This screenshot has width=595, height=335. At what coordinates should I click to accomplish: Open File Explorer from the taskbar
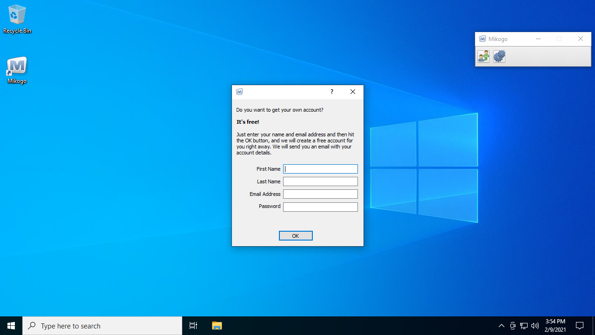[x=217, y=326]
